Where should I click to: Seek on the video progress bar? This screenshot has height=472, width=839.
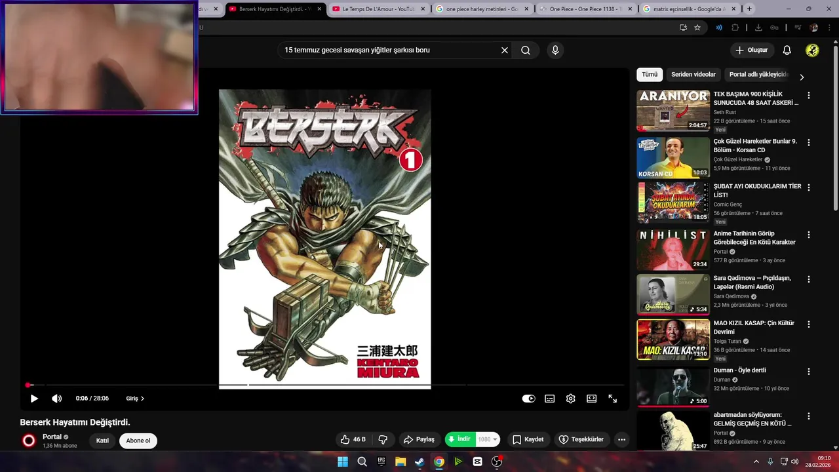pos(325,385)
